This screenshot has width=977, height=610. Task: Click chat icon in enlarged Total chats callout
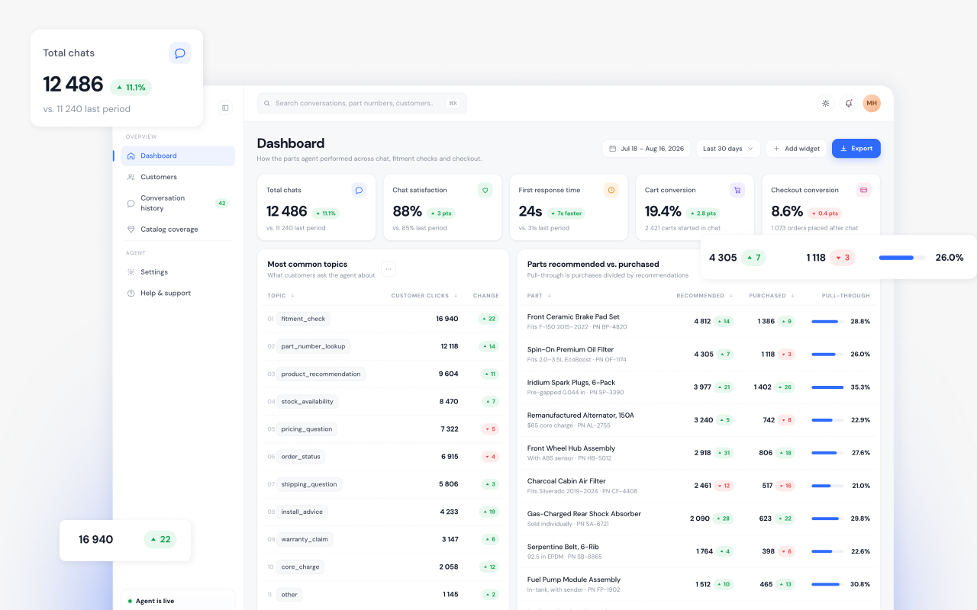coord(180,53)
